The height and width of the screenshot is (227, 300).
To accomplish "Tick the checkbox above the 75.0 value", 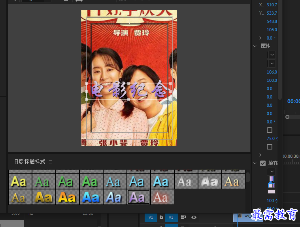I will (270, 130).
